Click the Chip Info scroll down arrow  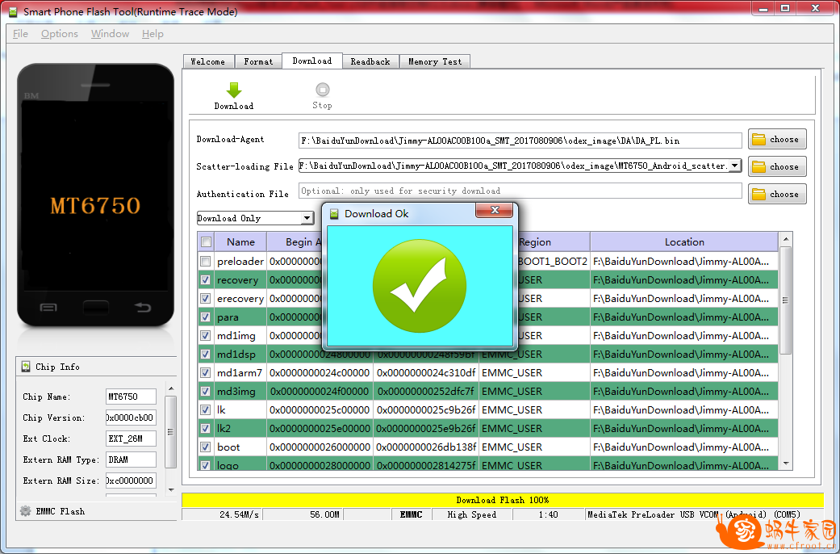[x=171, y=489]
